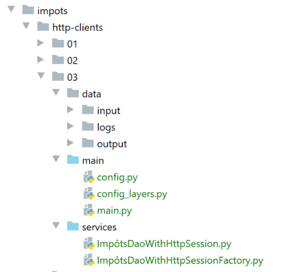Screen dimensions: 284x272
Task: Click the blue services folder icon
Action: click(x=73, y=226)
